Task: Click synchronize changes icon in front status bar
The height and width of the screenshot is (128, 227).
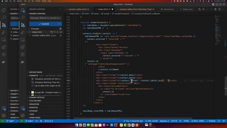Action: coord(37,121)
